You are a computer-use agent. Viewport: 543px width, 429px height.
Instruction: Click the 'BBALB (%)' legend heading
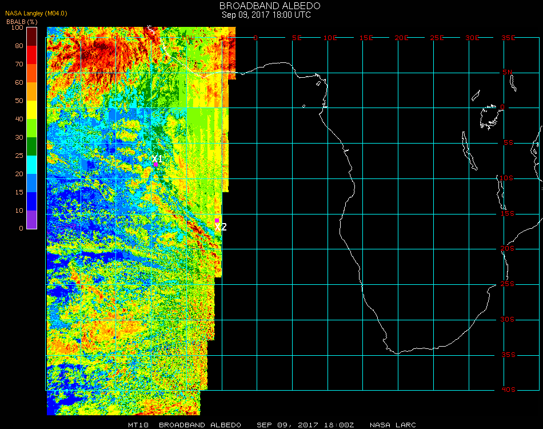[x=22, y=22]
